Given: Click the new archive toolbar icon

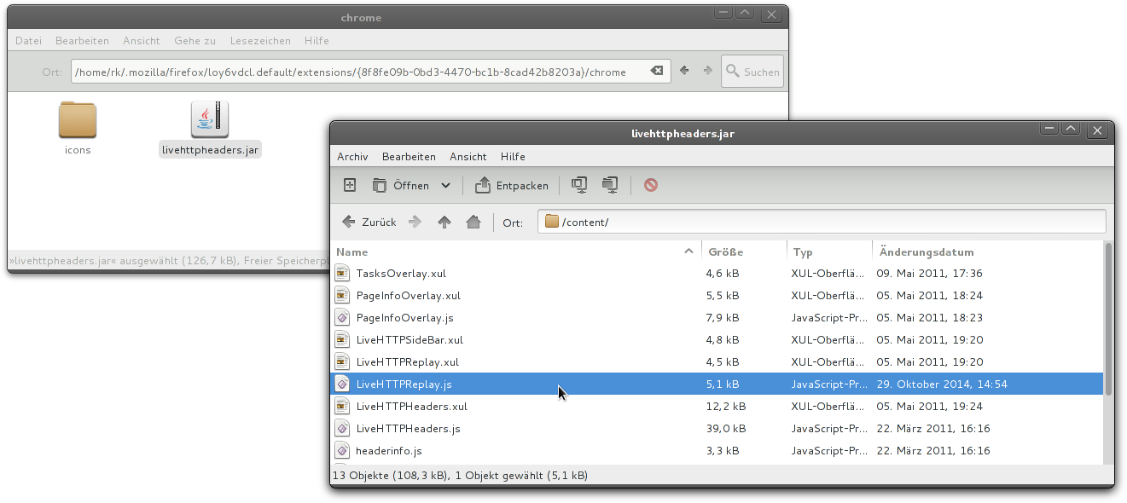Looking at the screenshot, I should 350,185.
